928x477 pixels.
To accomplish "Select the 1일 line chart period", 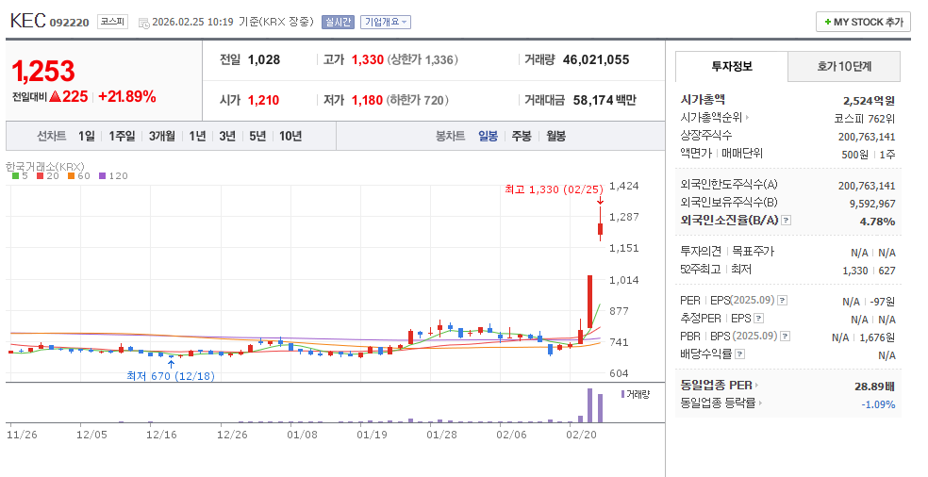I will [x=87, y=136].
